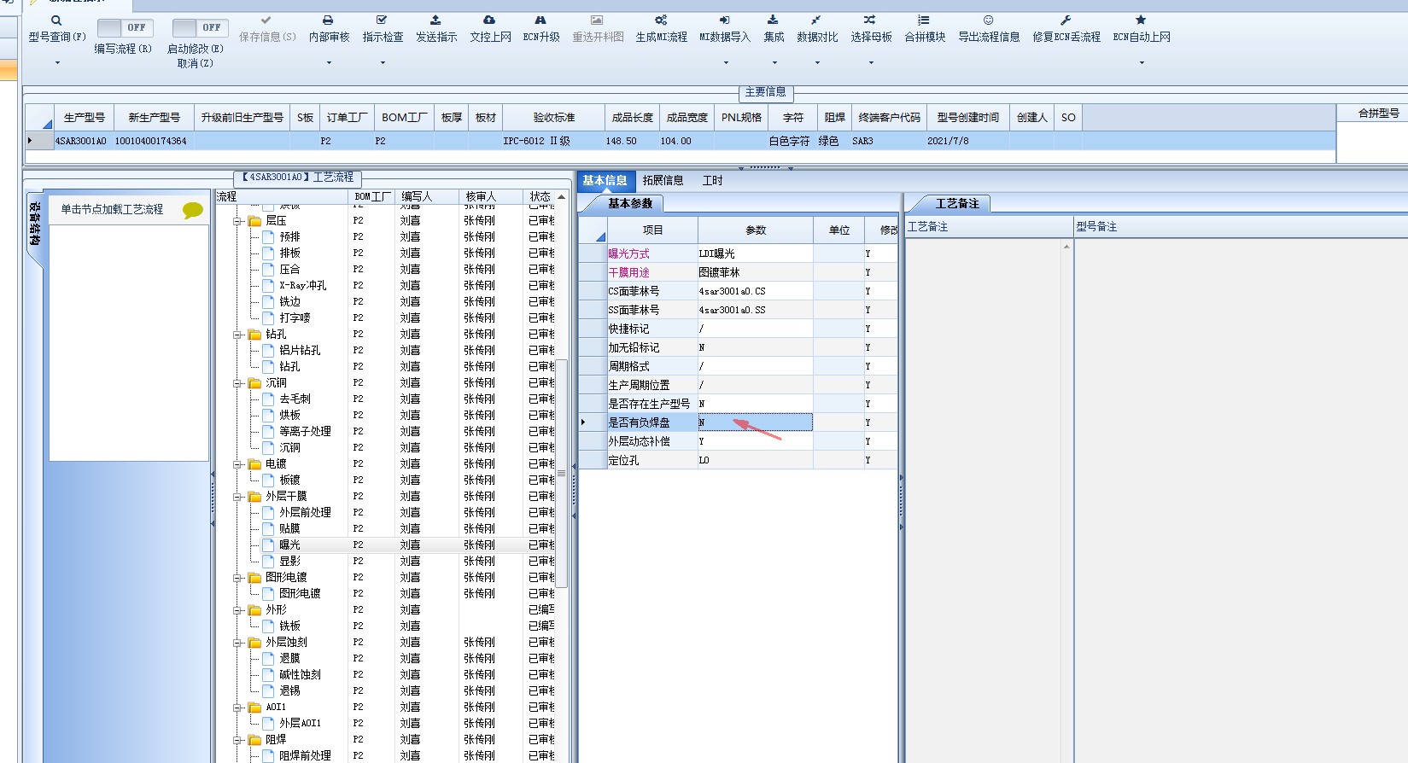This screenshot has height=763, width=1408.
Task: Collapse the 电镀 tree node
Action: tap(238, 464)
